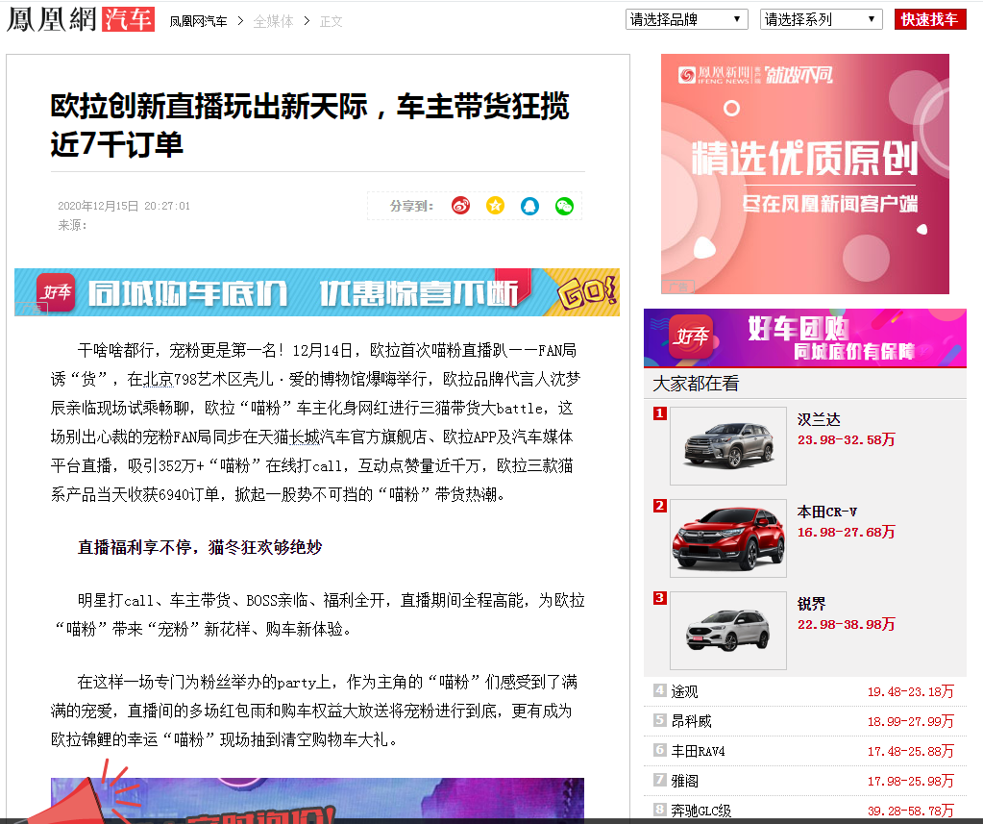The width and height of the screenshot is (983, 824).
Task: Open 丰田RAV4 in ranking list
Action: point(698,751)
